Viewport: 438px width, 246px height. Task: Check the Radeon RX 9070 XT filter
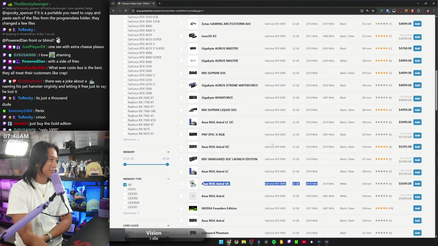click(x=125, y=134)
